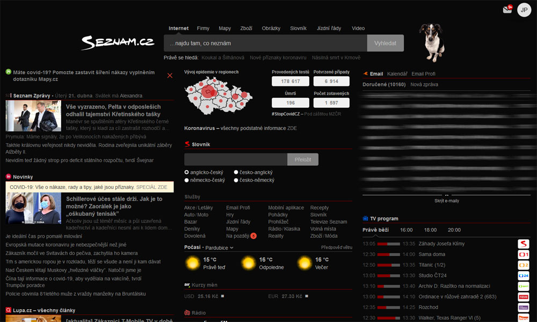This screenshot has width=537, height=322.
Task: Switch to the Jízdní řády search tab
Action: click(329, 28)
